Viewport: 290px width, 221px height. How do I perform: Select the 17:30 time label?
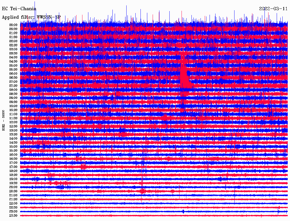(13, 167)
